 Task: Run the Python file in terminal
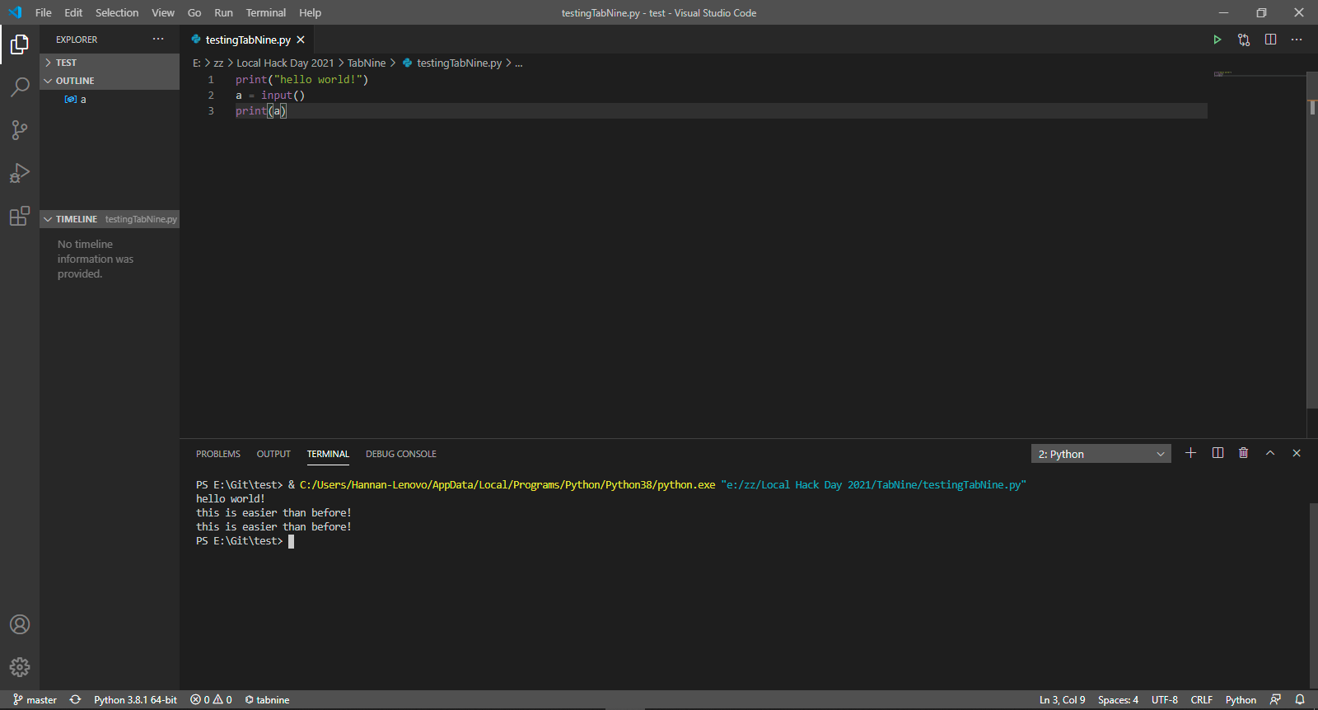click(x=1217, y=40)
